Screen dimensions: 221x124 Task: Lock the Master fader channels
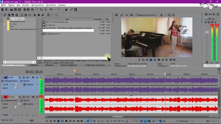207,62
